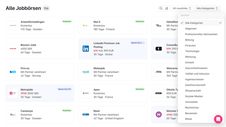Screen dimensions: 226x127
Task: Select the Allgemein category
Action: point(201,29)
